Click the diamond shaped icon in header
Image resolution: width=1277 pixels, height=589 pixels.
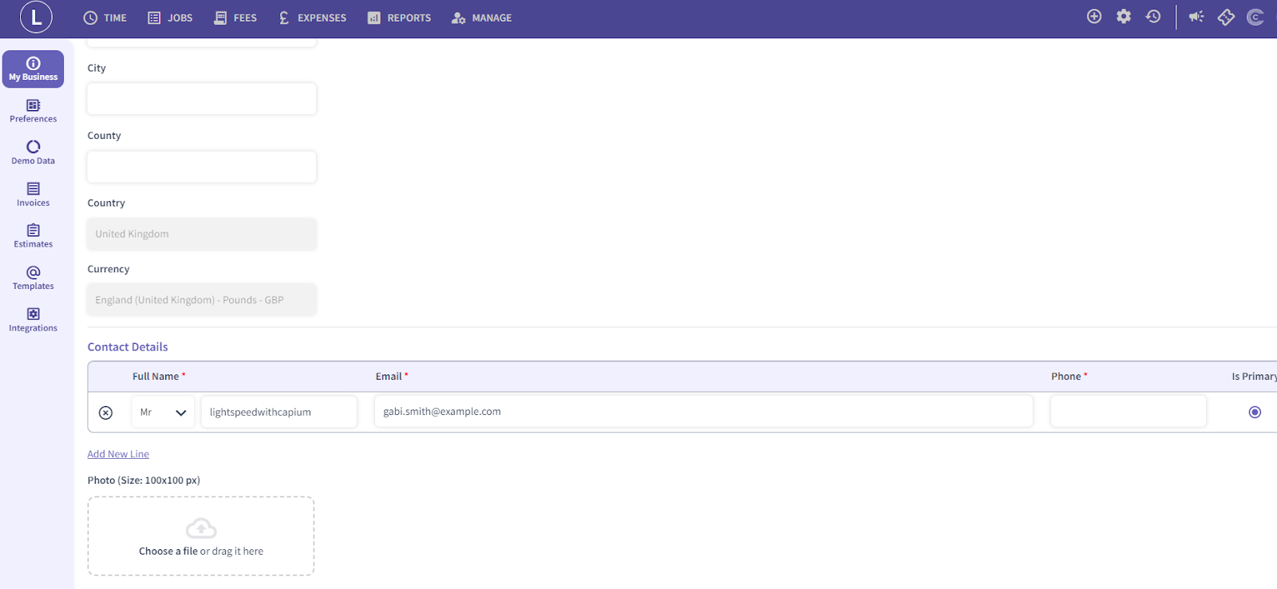click(1226, 17)
